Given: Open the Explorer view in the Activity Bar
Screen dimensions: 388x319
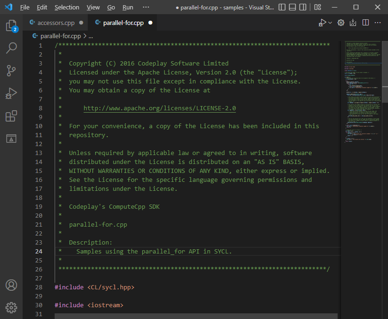Looking at the screenshot, I should tap(11, 26).
